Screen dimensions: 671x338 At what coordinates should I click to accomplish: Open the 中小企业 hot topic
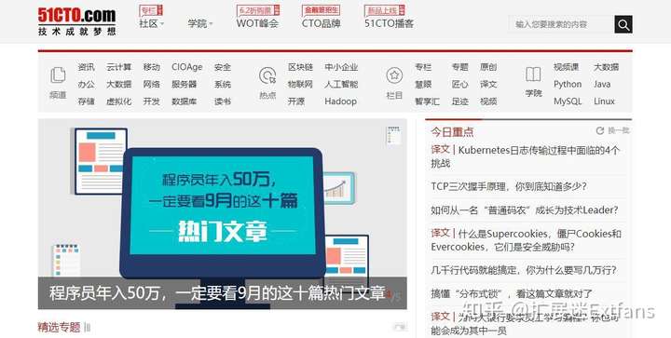coord(341,67)
